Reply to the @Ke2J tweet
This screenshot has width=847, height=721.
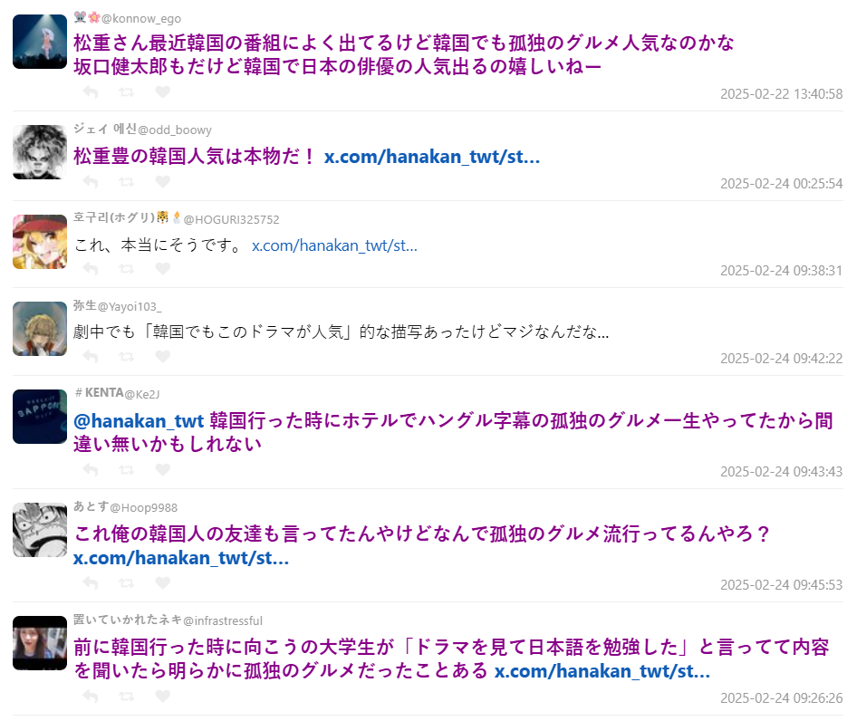tap(91, 470)
